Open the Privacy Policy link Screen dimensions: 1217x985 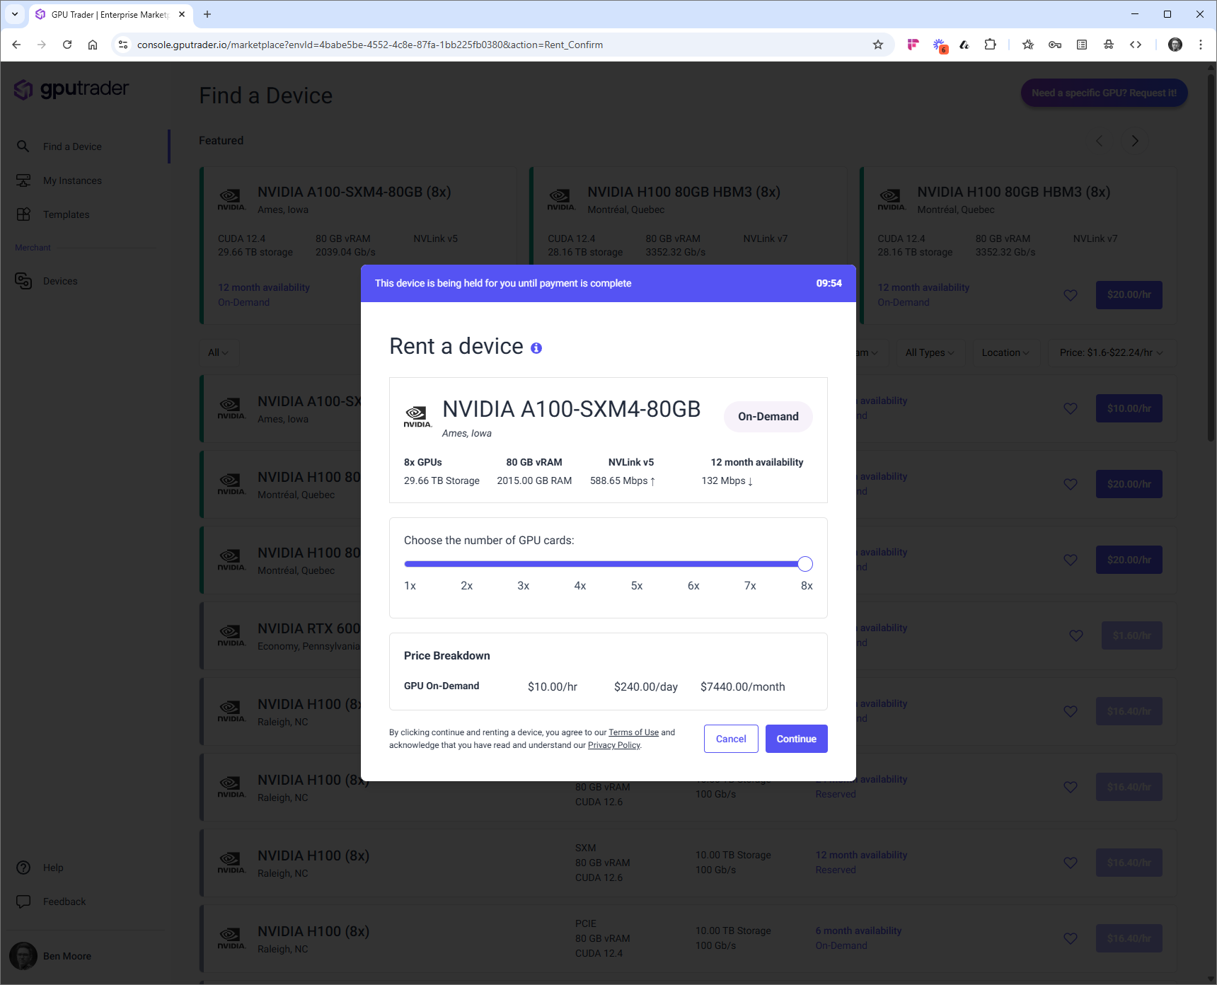click(613, 745)
